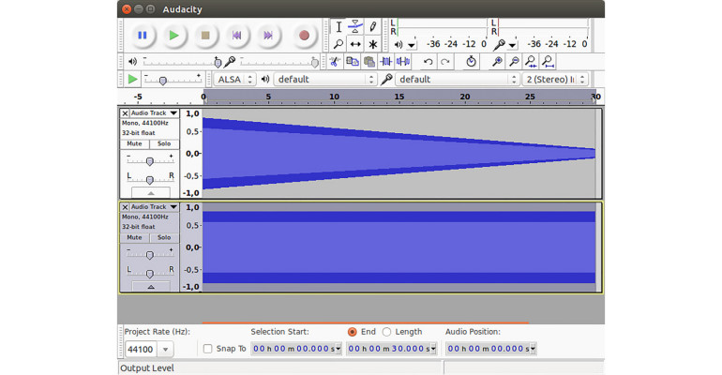This screenshot has height=375, width=722.
Task: Collapse the first audio track
Action: (x=151, y=193)
